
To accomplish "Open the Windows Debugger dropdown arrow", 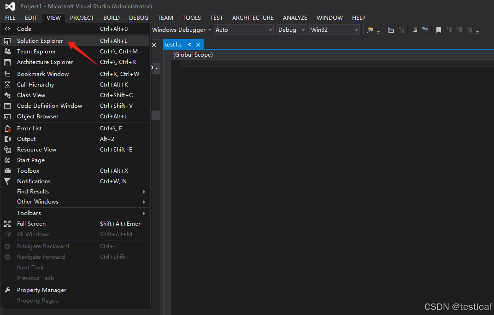I will (x=210, y=30).
